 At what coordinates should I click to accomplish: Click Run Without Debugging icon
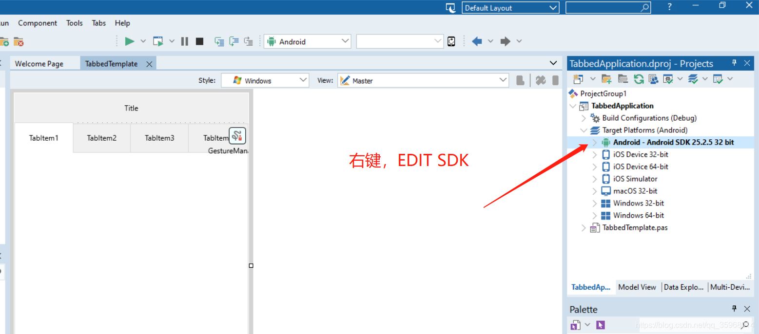point(158,41)
